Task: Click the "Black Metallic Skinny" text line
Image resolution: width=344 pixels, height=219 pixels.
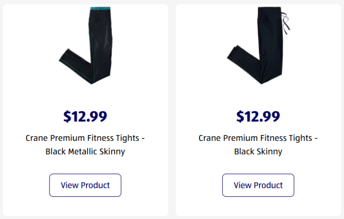Action: click(85, 152)
